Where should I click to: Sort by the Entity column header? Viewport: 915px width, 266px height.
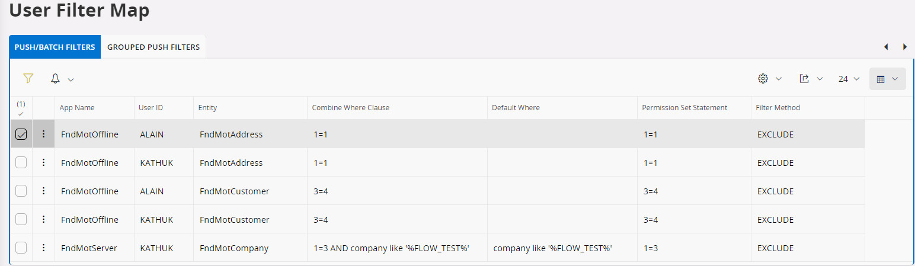pos(207,108)
